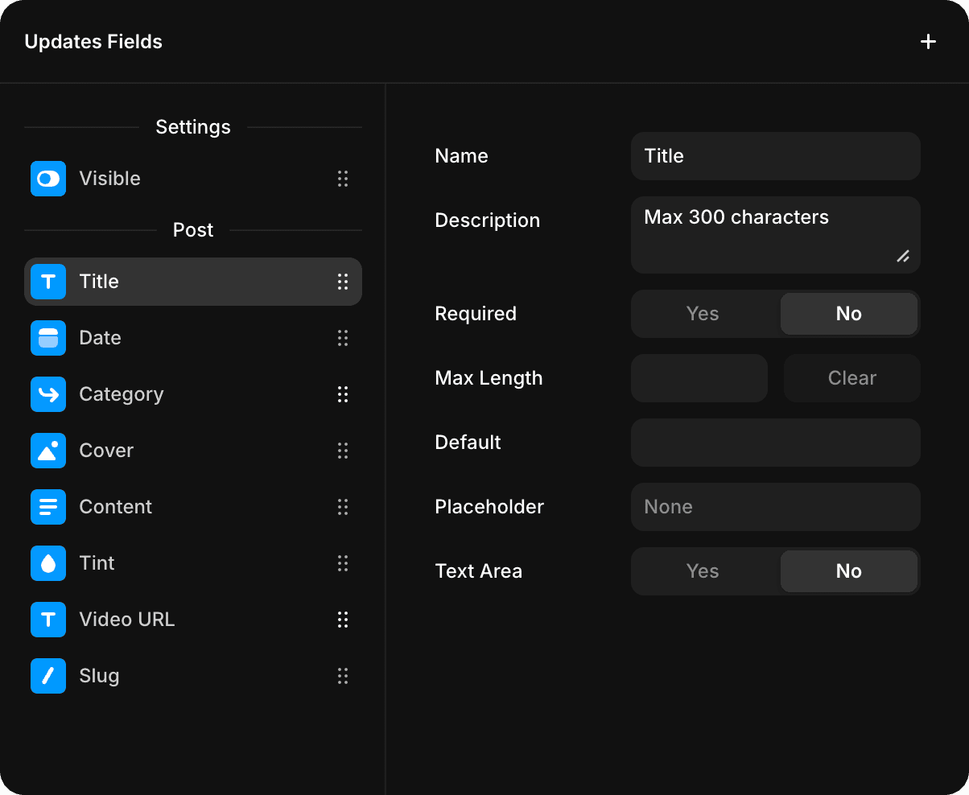The height and width of the screenshot is (795, 969).
Task: Click the Name input containing Title
Action: (x=775, y=156)
